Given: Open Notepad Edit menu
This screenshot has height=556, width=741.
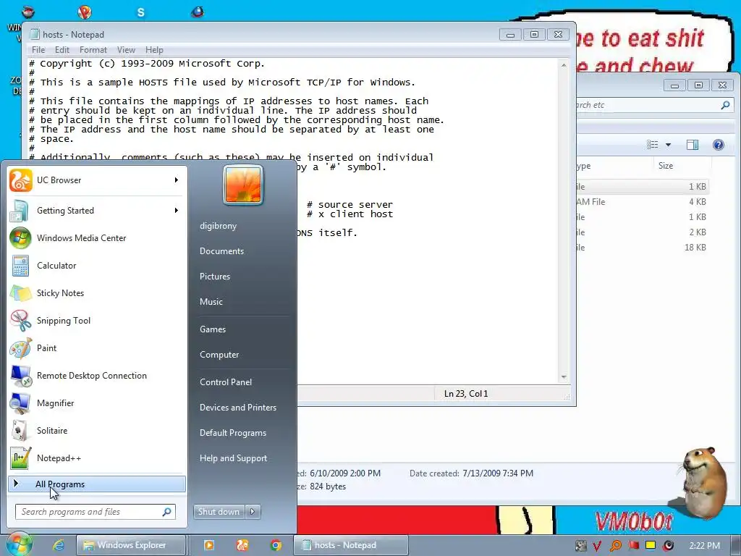Looking at the screenshot, I should click(x=62, y=50).
